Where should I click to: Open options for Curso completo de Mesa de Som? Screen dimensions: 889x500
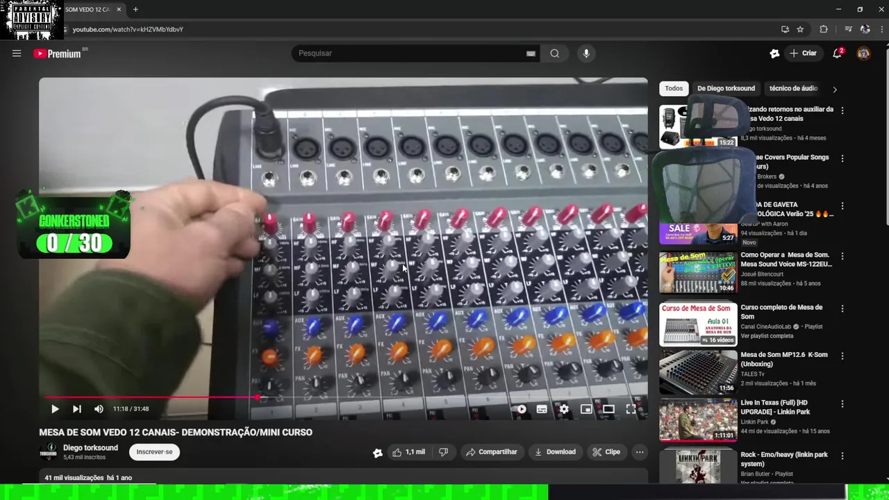(842, 308)
